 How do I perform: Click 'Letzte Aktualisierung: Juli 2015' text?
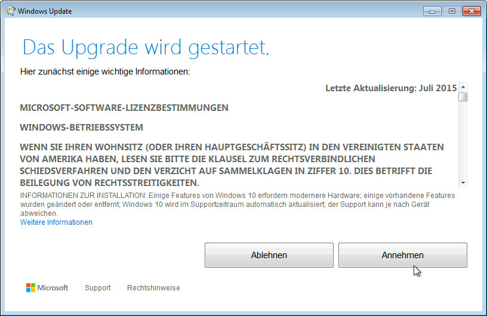(391, 88)
